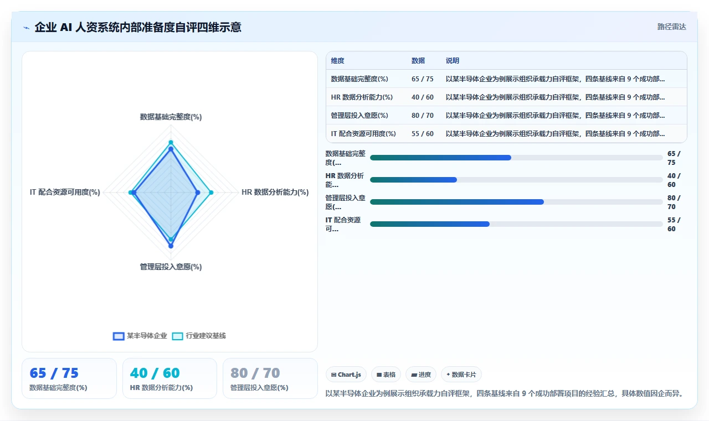This screenshot has height=421, width=709.
Task: Click the 数据卡片 chip
Action: click(461, 375)
